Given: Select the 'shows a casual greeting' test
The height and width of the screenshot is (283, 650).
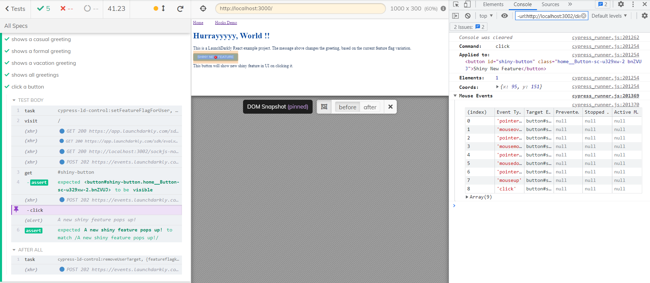Looking at the screenshot, I should click(41, 39).
